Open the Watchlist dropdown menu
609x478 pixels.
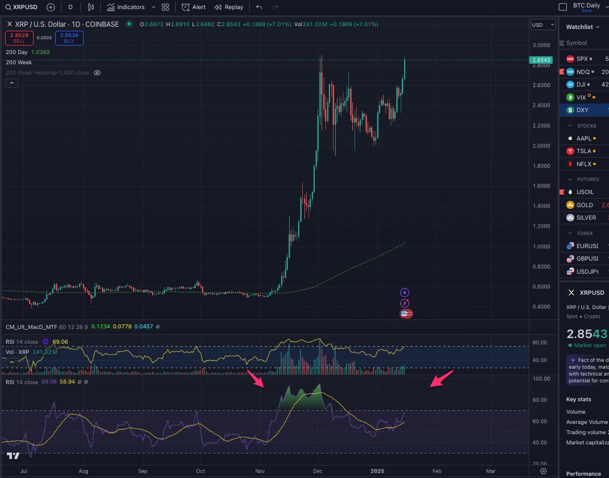pyautogui.click(x=583, y=27)
